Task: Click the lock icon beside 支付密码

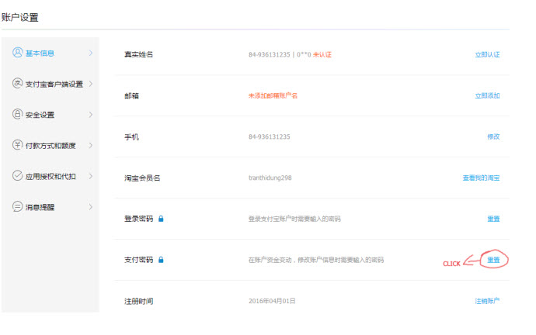Action: [x=161, y=260]
